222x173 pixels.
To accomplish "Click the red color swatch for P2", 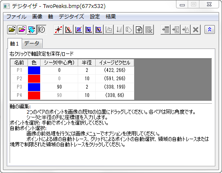I will (34, 79).
